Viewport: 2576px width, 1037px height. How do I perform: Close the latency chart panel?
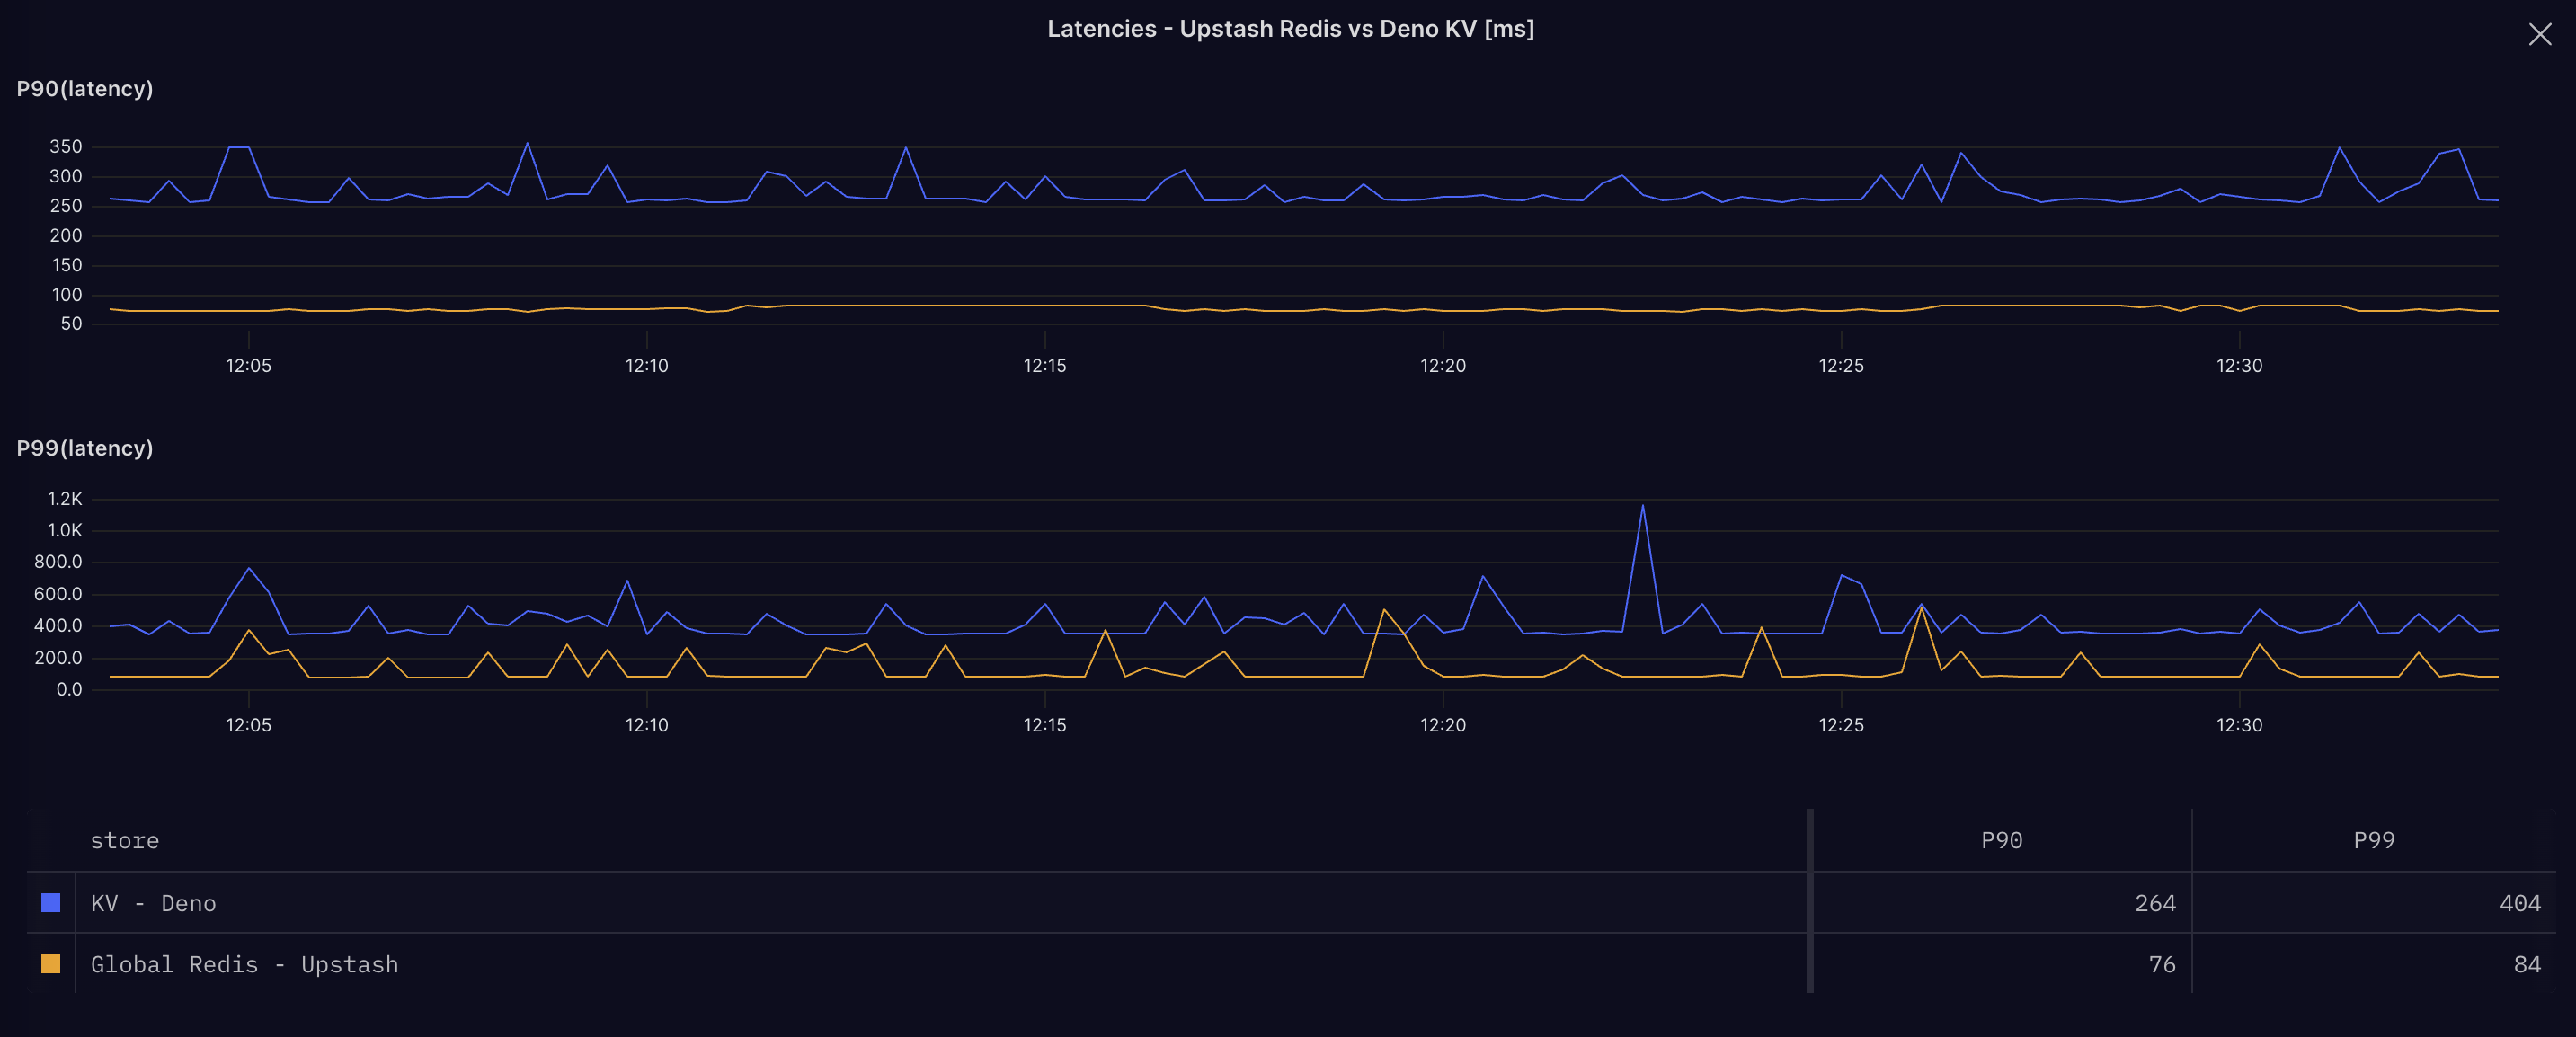(x=2539, y=35)
